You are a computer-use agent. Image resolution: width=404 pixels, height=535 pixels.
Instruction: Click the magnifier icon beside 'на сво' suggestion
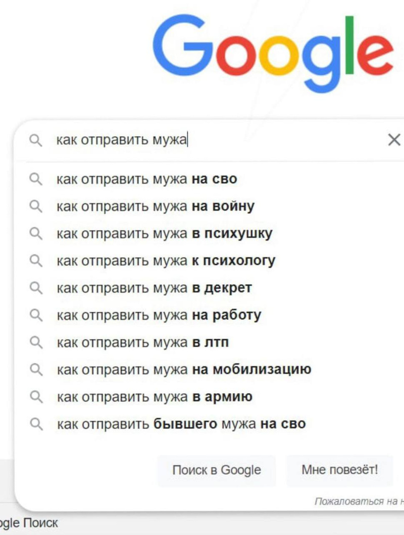(x=35, y=179)
